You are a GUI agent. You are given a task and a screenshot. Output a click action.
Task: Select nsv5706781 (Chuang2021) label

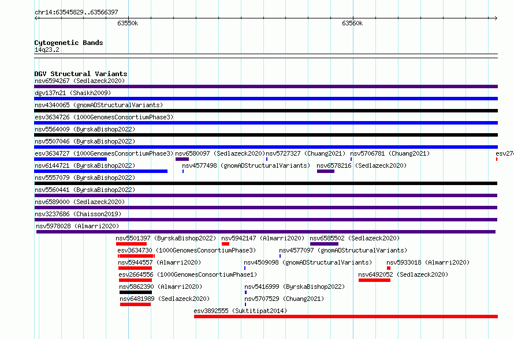pos(390,153)
